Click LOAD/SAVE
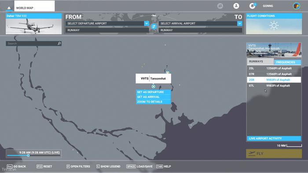The height and width of the screenshot is (173, 308). pos(139,166)
